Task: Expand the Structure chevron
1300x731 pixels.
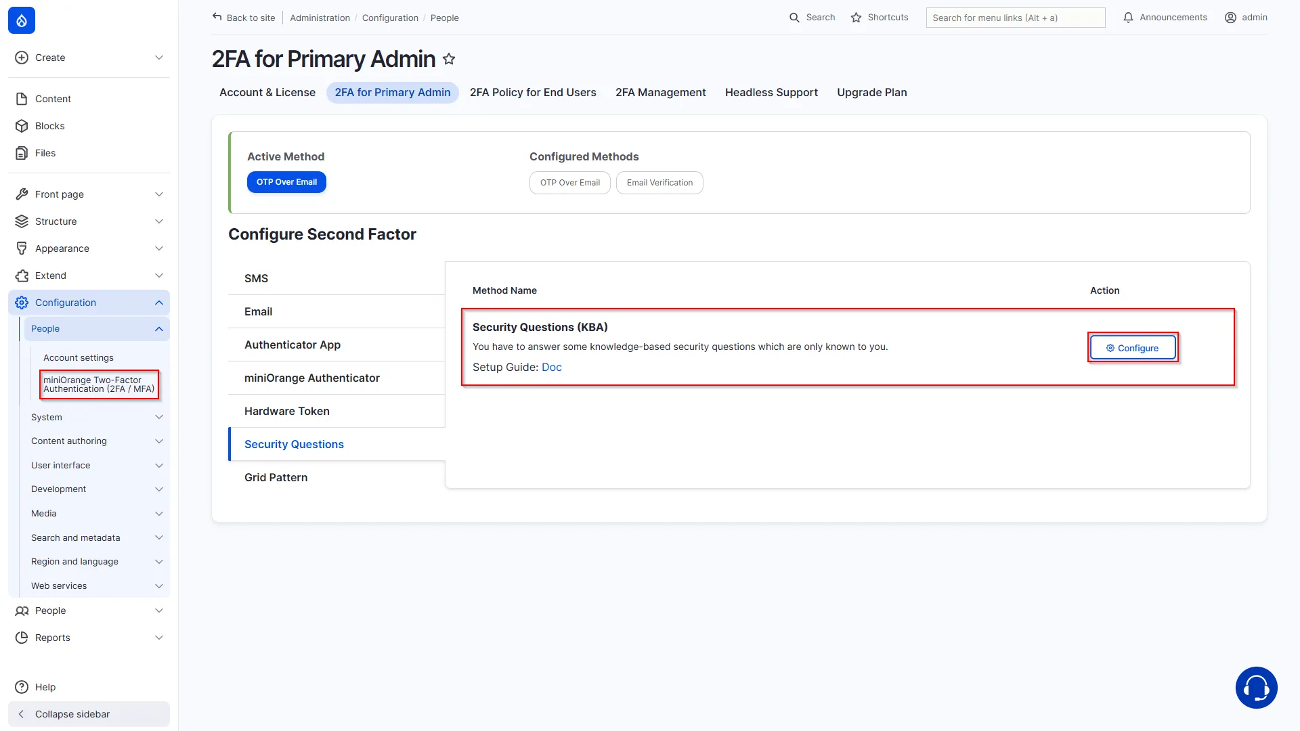Action: click(x=159, y=221)
